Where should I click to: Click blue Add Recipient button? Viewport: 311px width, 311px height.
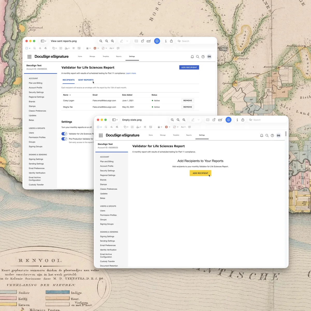(x=189, y=67)
